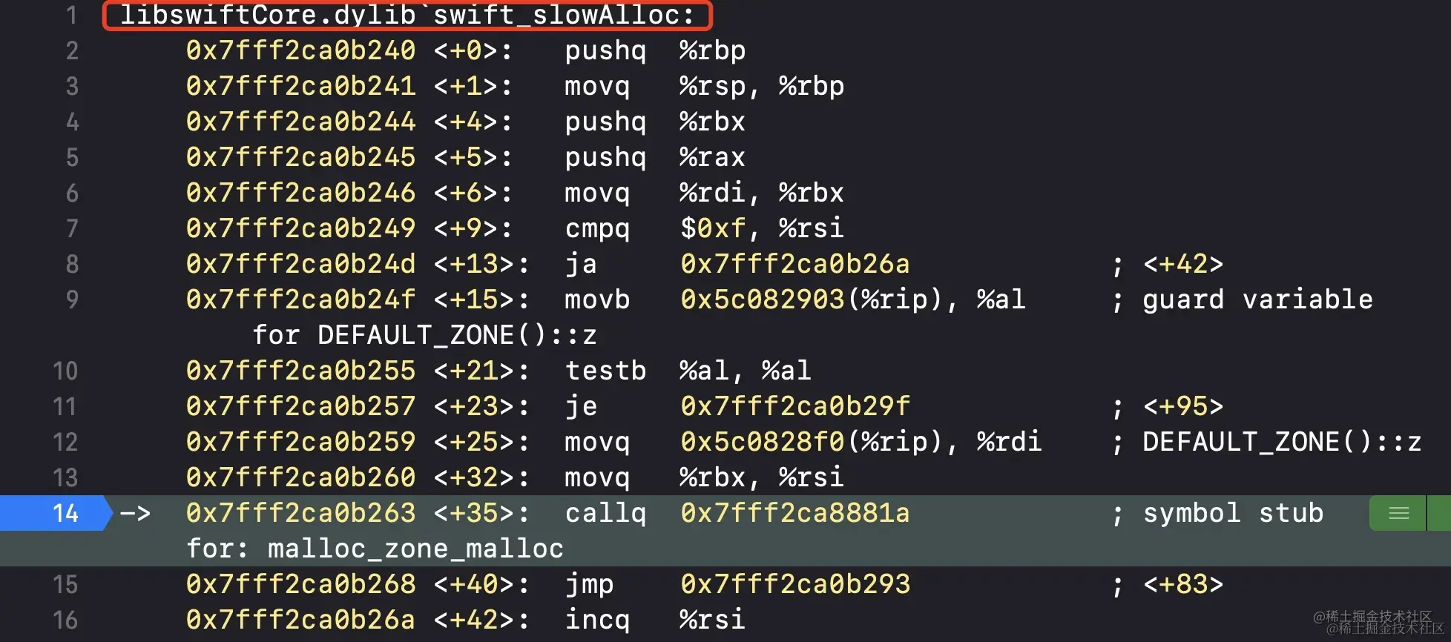Click line number 1 in gutter

(x=71, y=15)
